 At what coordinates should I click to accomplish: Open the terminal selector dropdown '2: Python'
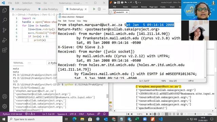click(52, 63)
